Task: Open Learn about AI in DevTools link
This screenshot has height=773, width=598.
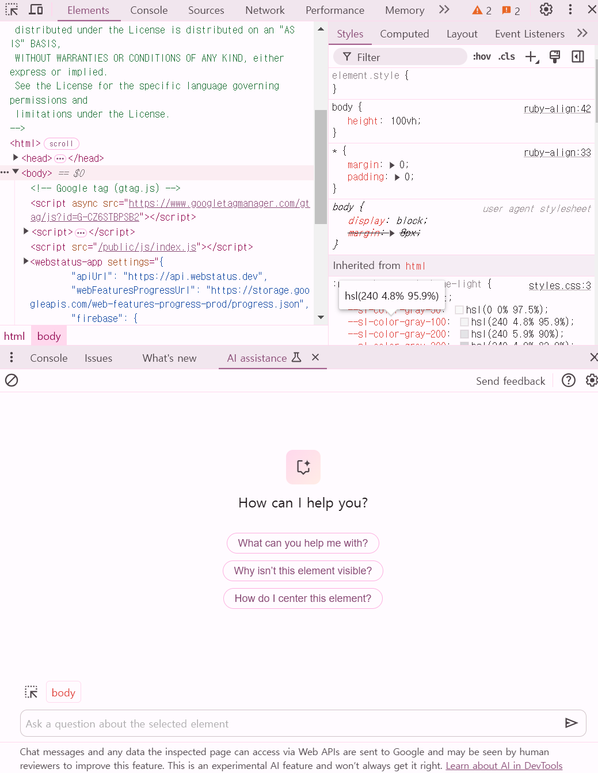Action: click(x=504, y=766)
